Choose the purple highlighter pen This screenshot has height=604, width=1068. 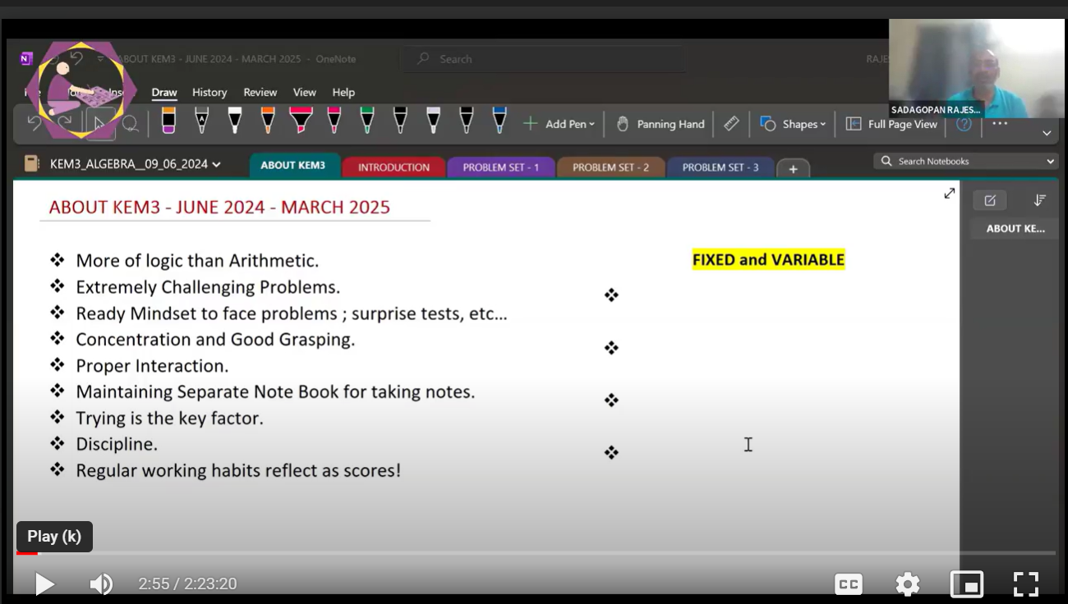click(x=168, y=121)
